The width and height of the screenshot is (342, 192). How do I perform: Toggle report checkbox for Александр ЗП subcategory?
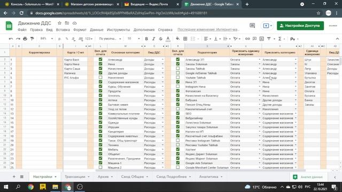[178, 59]
